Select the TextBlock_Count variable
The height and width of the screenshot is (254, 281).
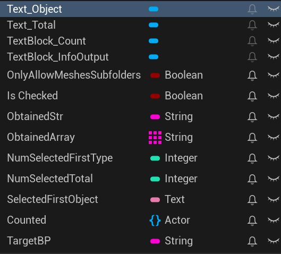[x=46, y=41]
